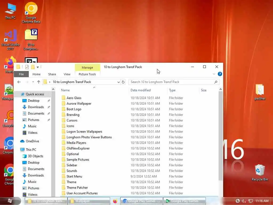Select the User Account Pictures folder
Image resolution: width=273 pixels, height=205 pixels.
click(82, 193)
